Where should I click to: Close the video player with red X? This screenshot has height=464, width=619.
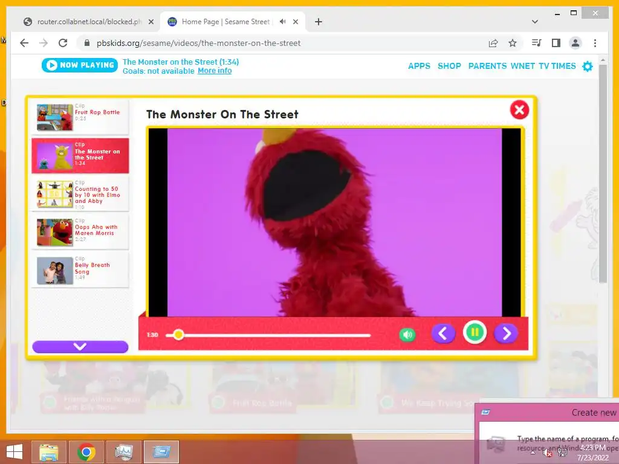519,110
